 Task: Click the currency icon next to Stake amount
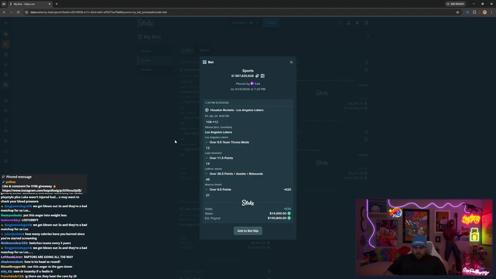[289, 214]
